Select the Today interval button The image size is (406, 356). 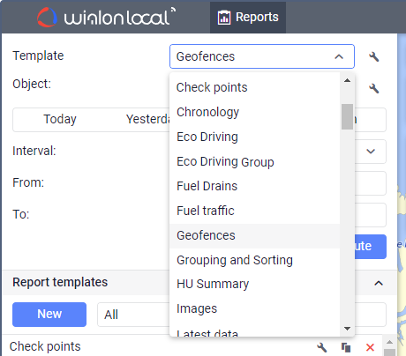coord(60,119)
